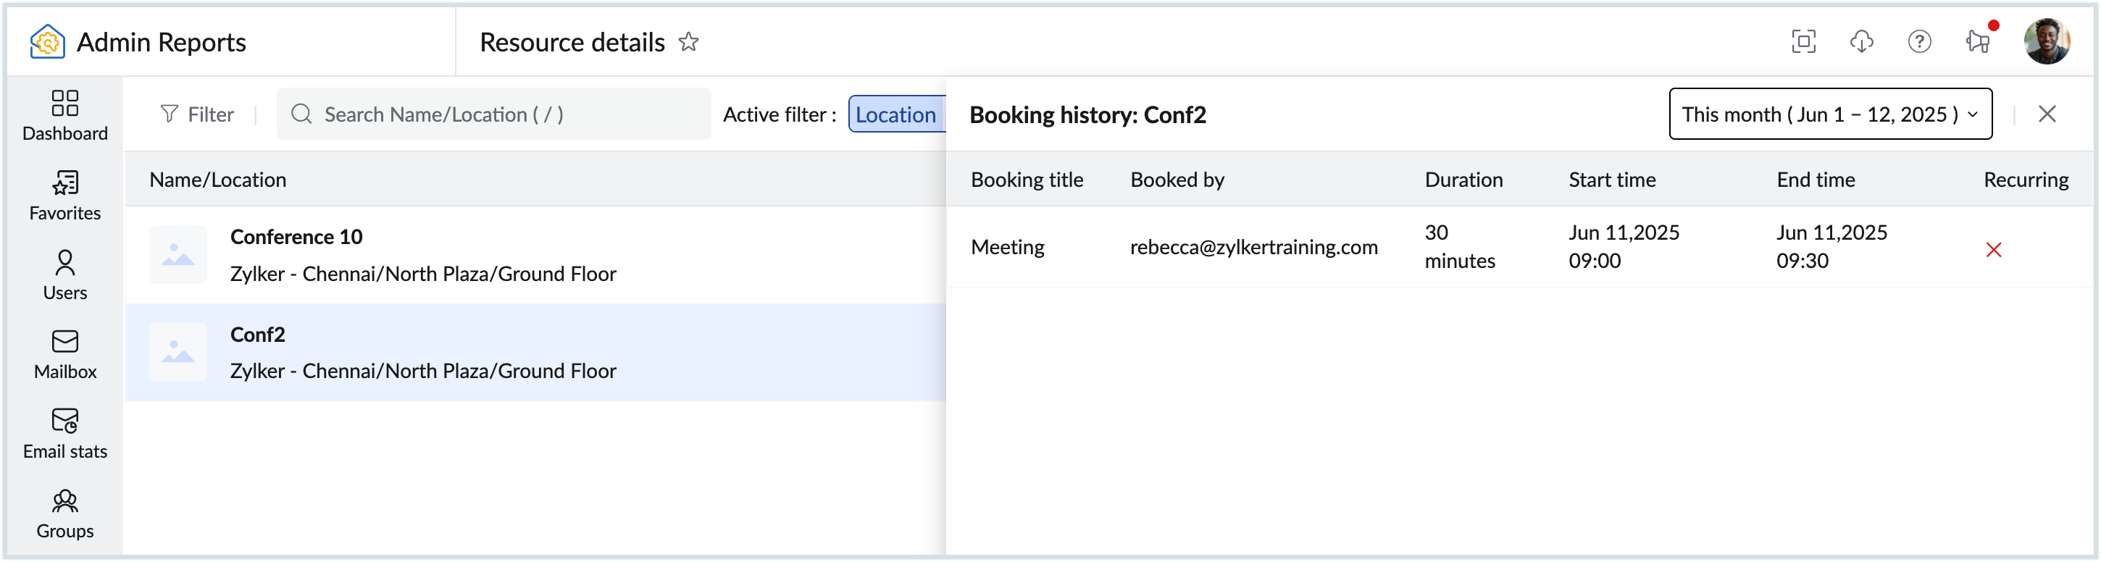The width and height of the screenshot is (2101, 562).
Task: Click the cloud download export icon
Action: (1861, 41)
